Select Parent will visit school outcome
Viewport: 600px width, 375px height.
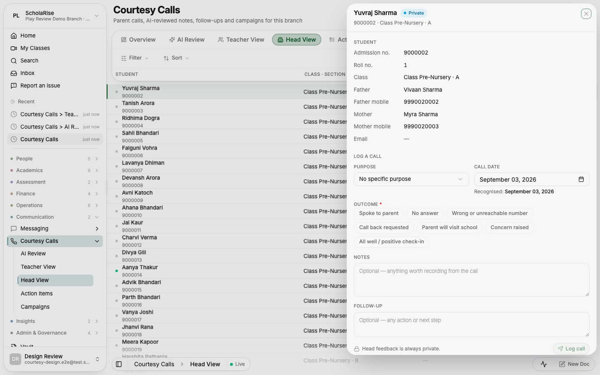click(450, 227)
